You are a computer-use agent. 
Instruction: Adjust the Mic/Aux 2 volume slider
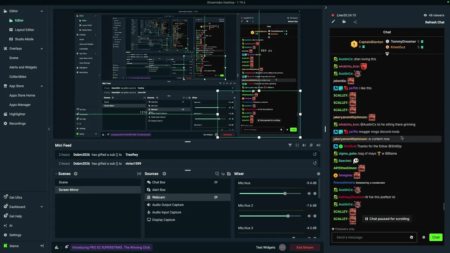270,216
